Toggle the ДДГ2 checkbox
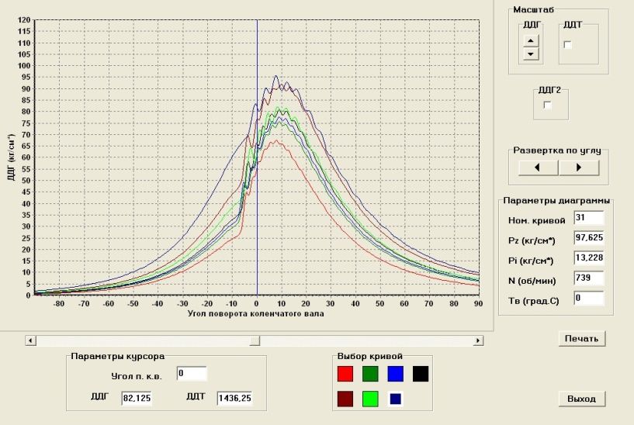Screen dimensions: 634x425 click(547, 105)
